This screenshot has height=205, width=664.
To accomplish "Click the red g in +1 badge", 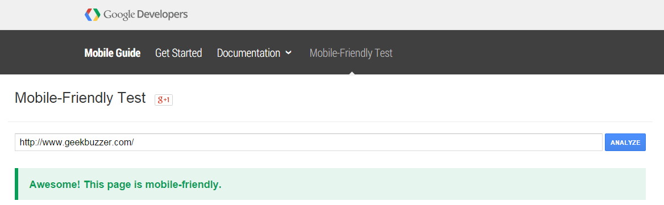I will coord(160,99).
